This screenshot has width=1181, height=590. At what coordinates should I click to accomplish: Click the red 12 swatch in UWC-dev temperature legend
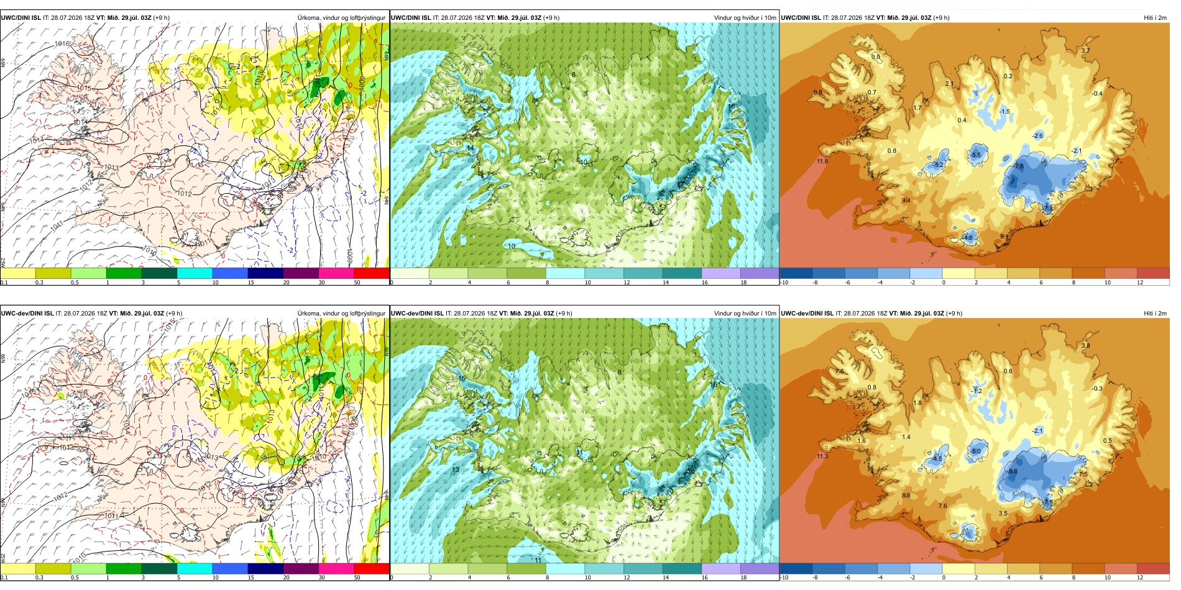1153,568
